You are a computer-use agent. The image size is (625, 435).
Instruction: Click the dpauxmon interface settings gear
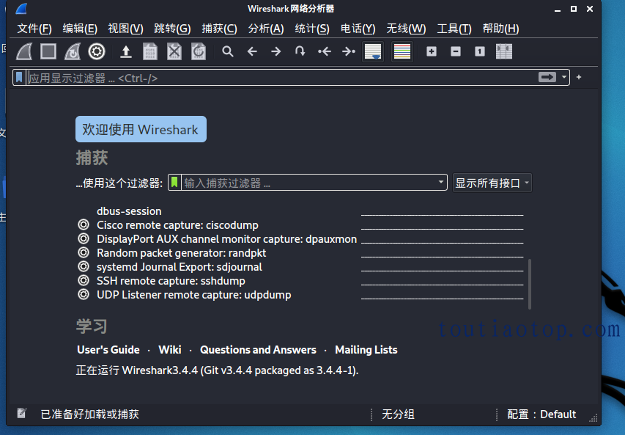point(84,238)
